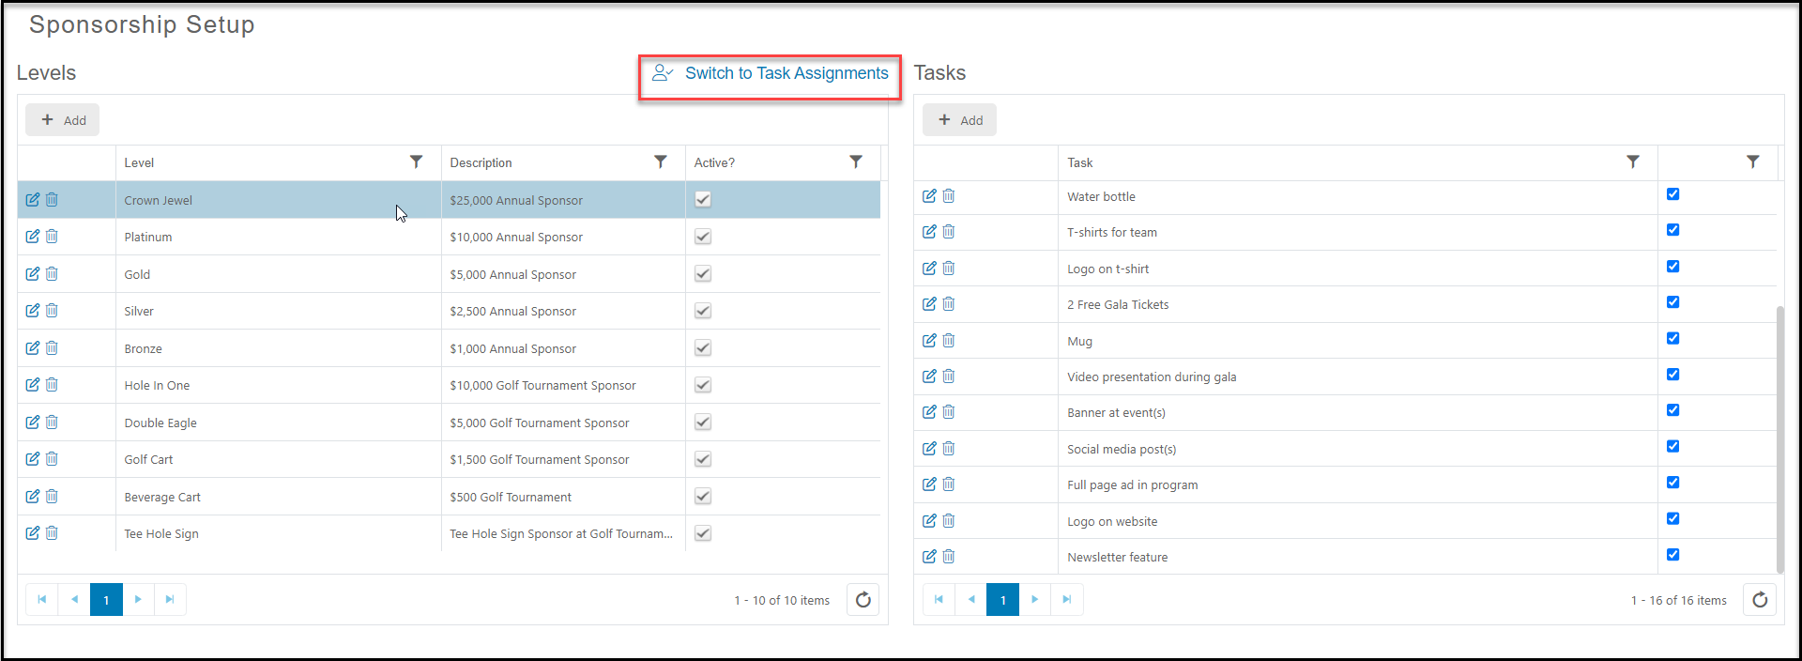
Task: Delete the Gold sponsorship level
Action: coord(52,273)
